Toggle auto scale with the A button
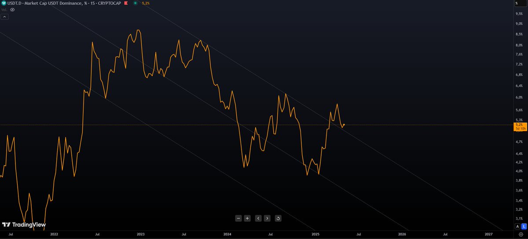 [x=517, y=226]
